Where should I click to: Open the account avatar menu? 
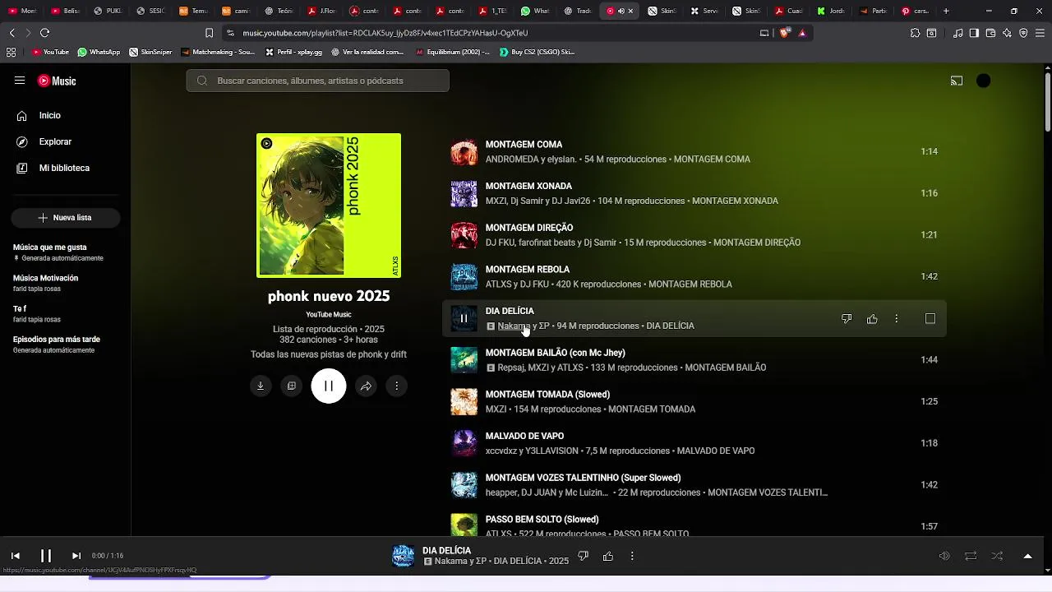pos(983,81)
